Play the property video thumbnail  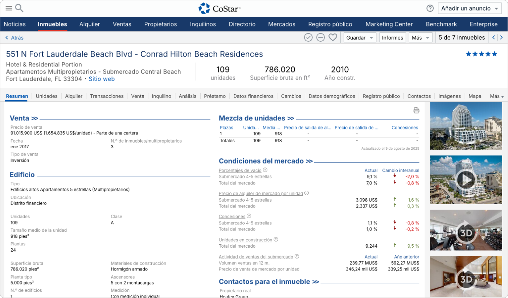click(466, 179)
